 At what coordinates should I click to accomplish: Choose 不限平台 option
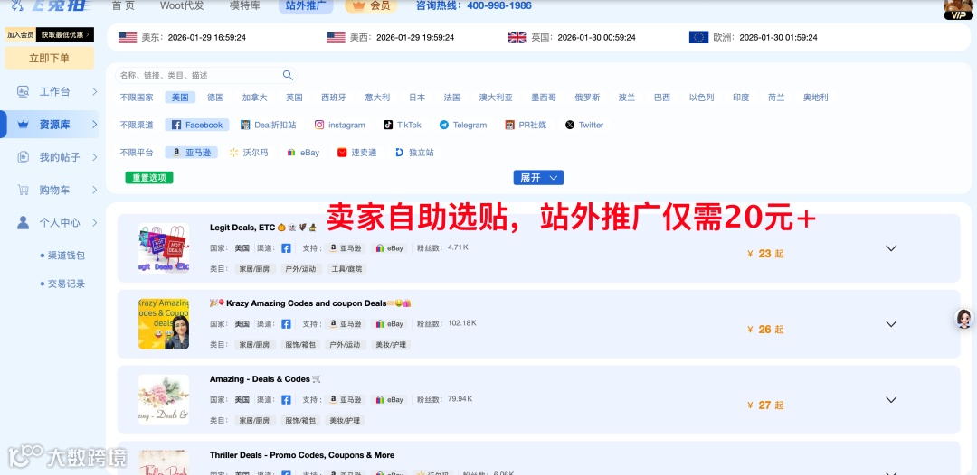(x=137, y=153)
